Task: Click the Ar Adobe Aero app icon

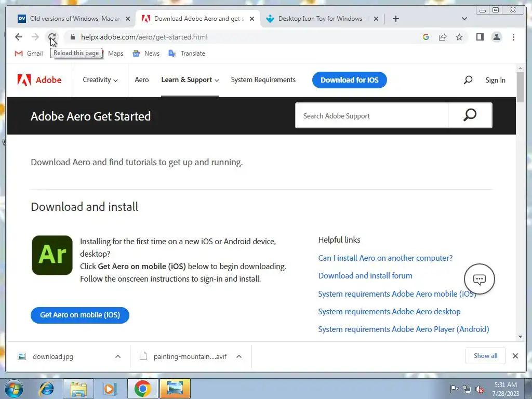Action: [x=52, y=255]
